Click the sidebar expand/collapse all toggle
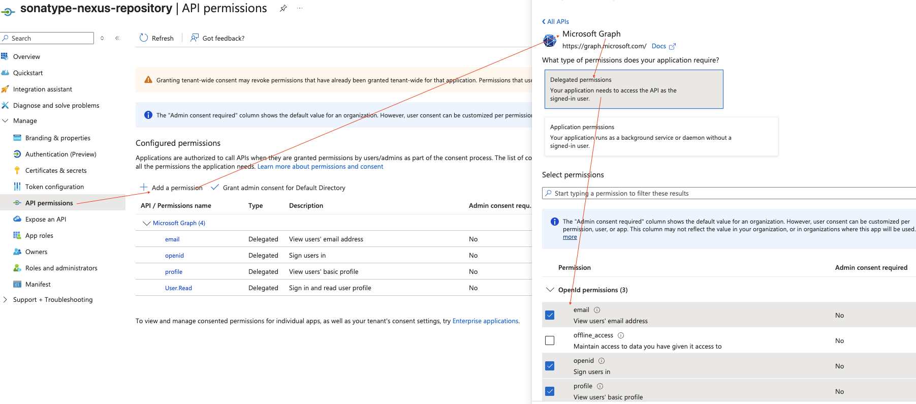The height and width of the screenshot is (404, 916). pyautogui.click(x=102, y=38)
